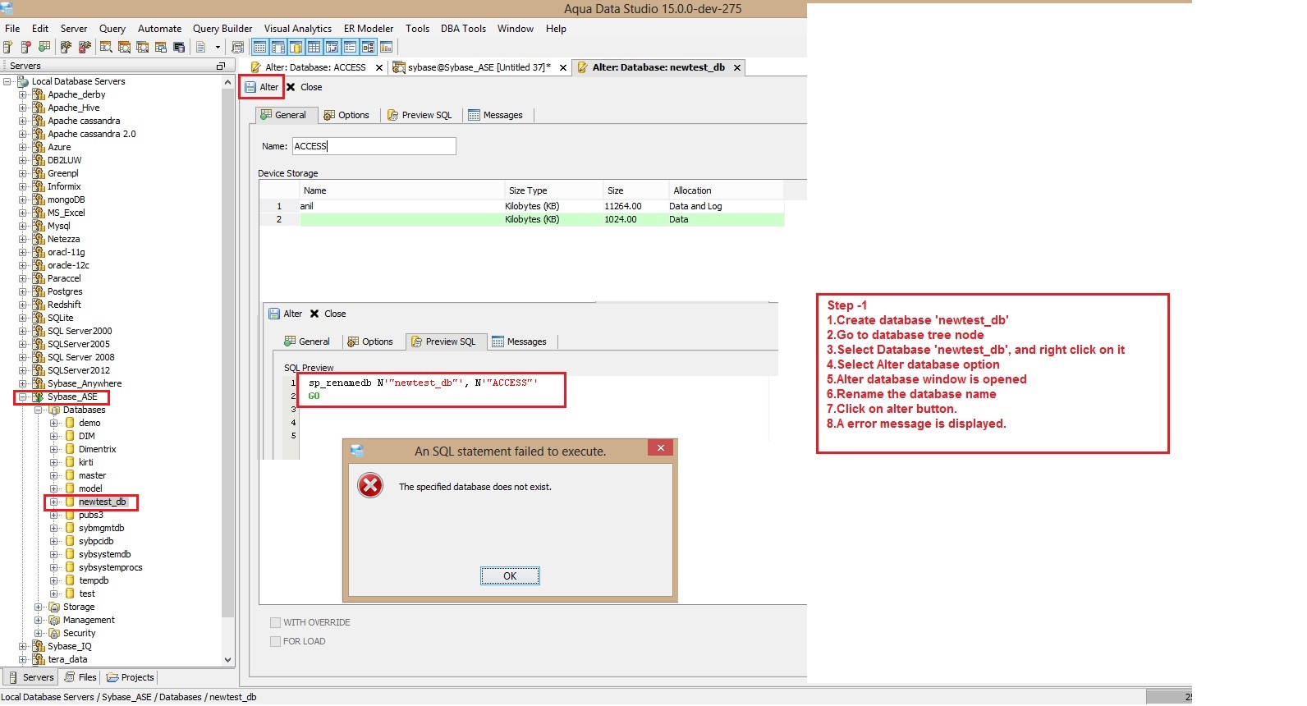Click the chart visual analytics toolbar icon
The width and height of the screenshot is (1307, 706).
[386, 47]
